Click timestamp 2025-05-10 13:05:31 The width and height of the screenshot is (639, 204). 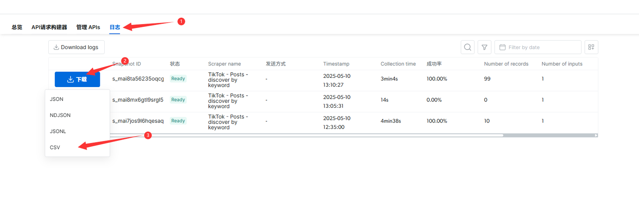point(337,101)
